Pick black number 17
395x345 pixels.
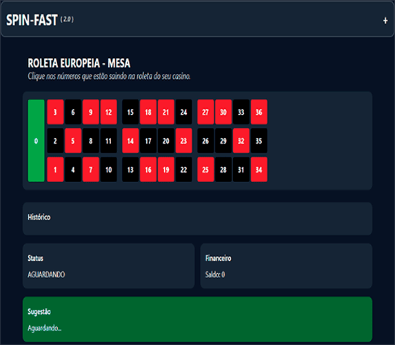[x=148, y=141]
